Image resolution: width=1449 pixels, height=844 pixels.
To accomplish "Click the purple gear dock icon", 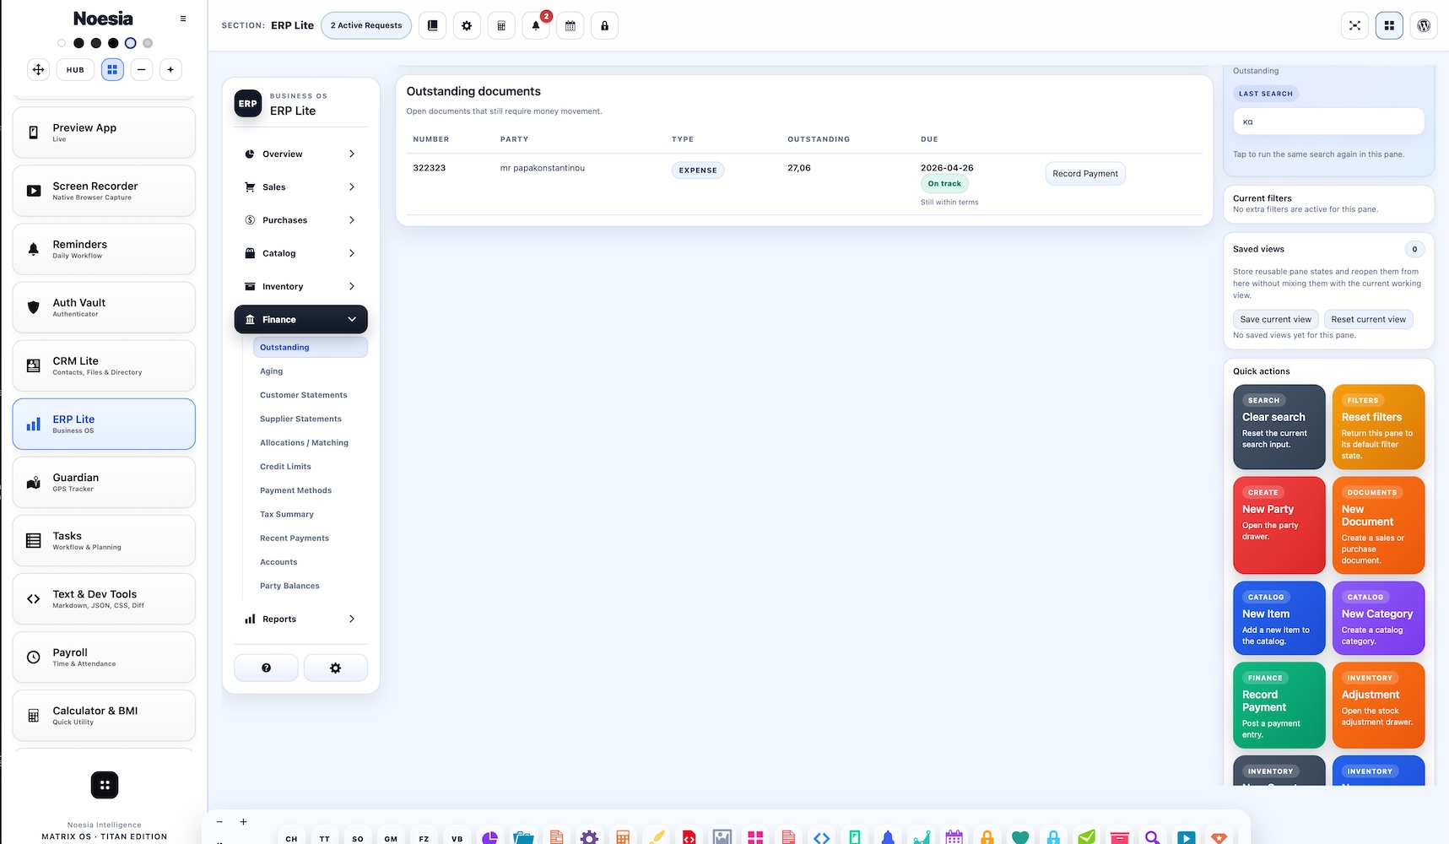I will [589, 837].
